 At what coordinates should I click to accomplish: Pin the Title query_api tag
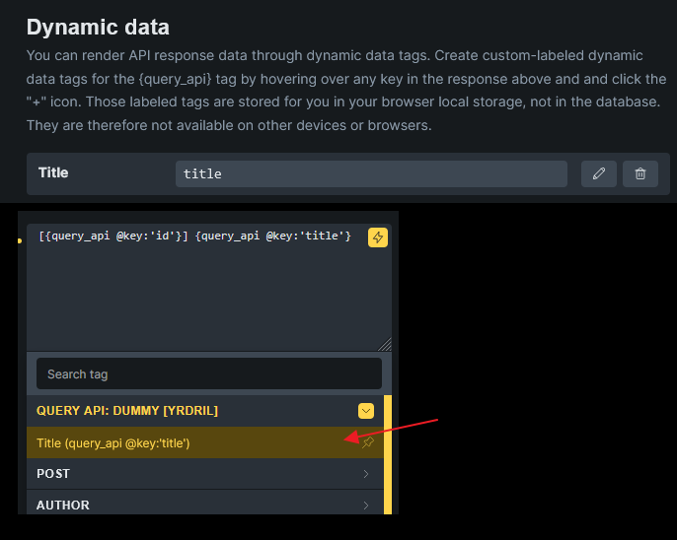(x=367, y=443)
